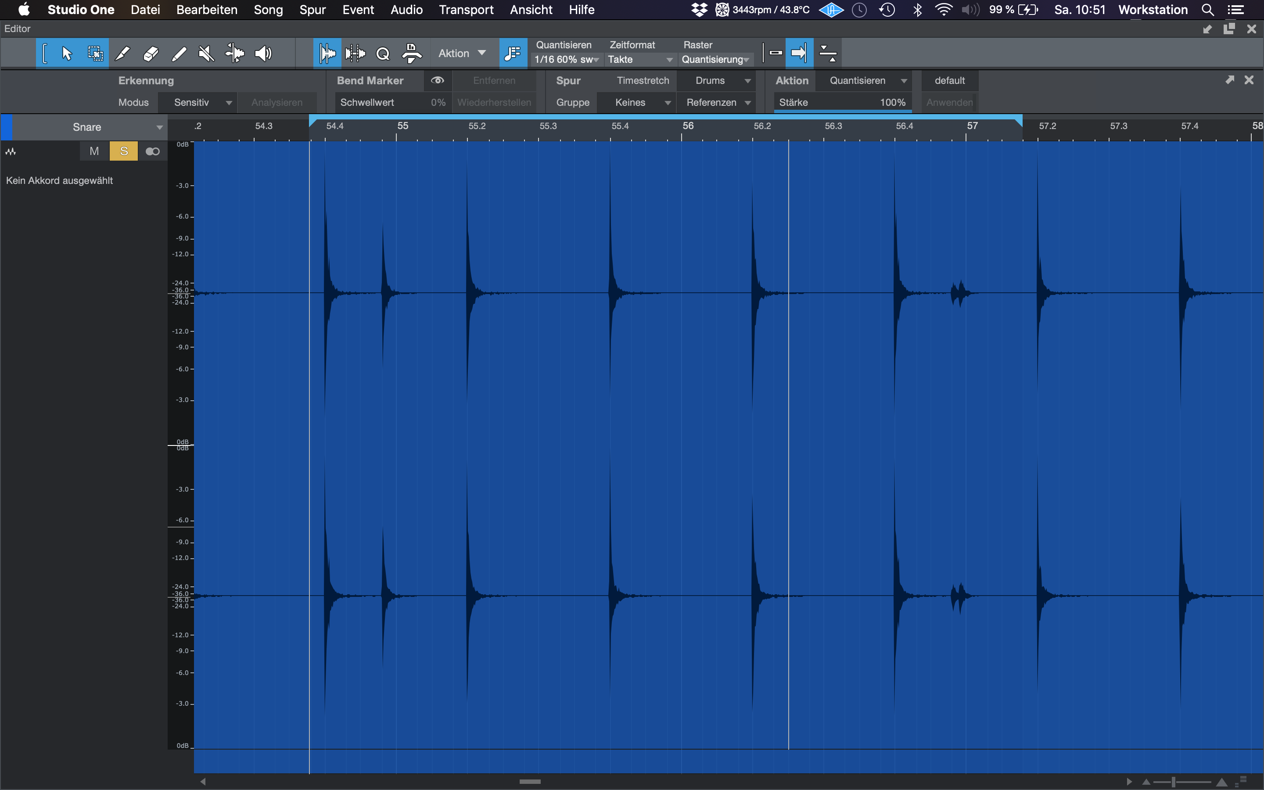Adjust the Stärke 100% slider
The height and width of the screenshot is (790, 1264).
[x=842, y=102]
